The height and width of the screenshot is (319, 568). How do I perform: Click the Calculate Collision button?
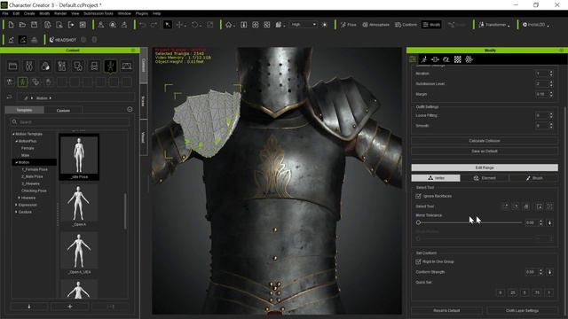[485, 141]
